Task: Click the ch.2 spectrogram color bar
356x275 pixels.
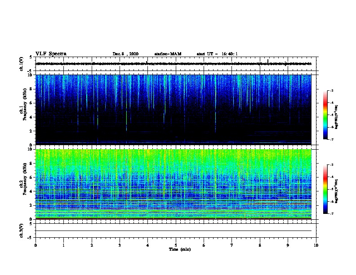Action: [325, 189]
